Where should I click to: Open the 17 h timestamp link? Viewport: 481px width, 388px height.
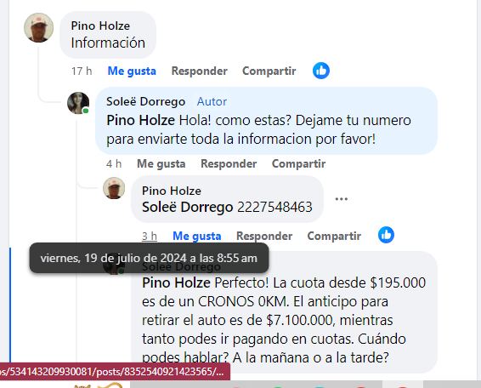(82, 71)
